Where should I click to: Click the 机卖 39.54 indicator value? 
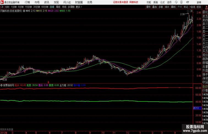click(x=32, y=85)
